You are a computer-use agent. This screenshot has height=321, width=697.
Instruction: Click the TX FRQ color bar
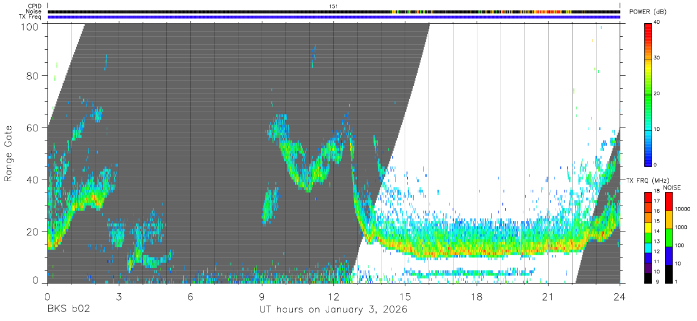pos(648,238)
